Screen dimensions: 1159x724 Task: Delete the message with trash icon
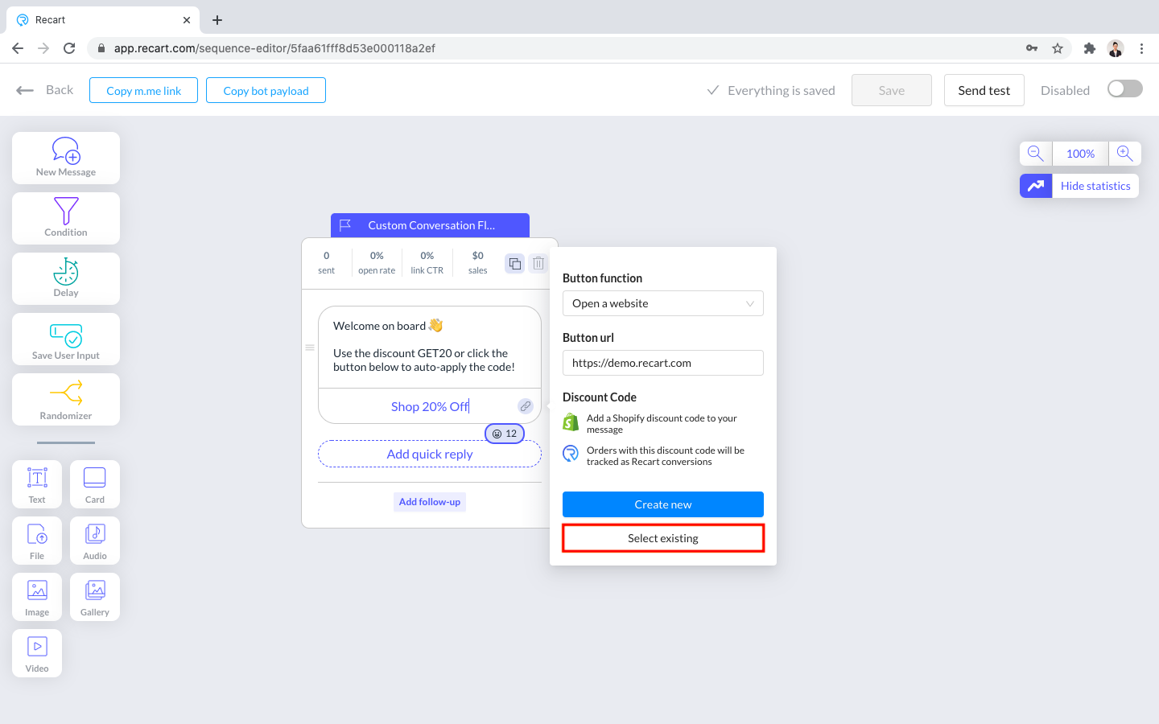click(x=538, y=263)
